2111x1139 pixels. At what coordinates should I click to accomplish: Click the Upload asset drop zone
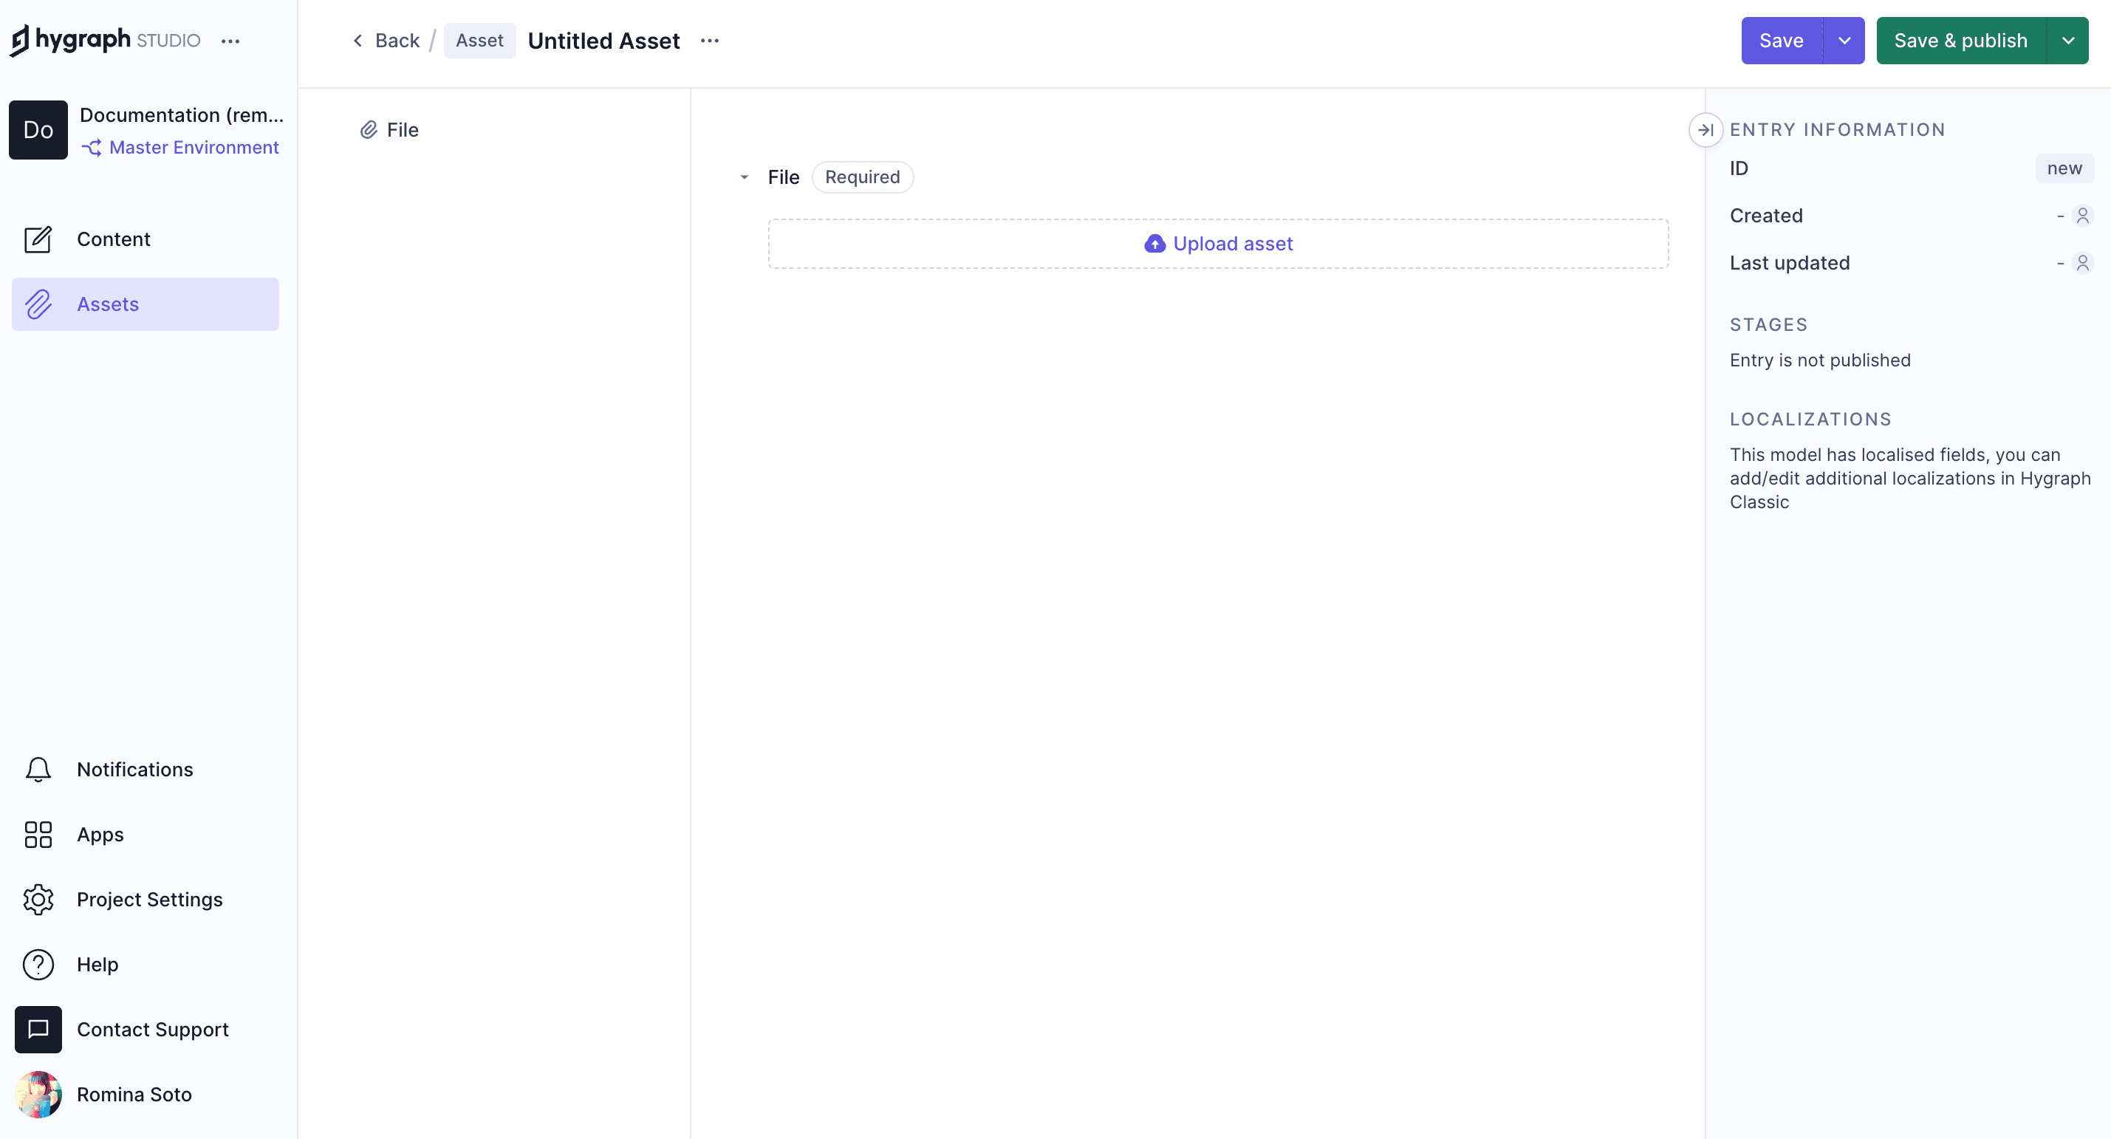tap(1218, 243)
